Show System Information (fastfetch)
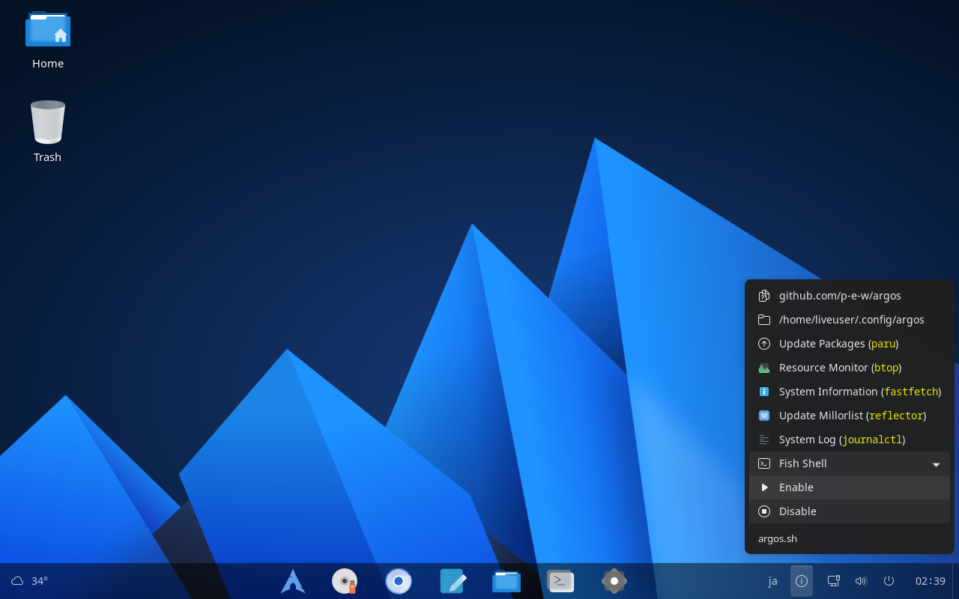 [x=850, y=392]
